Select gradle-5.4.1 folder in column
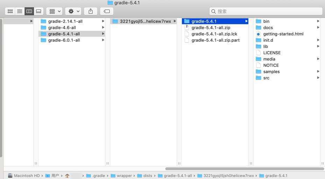 click(x=215, y=21)
